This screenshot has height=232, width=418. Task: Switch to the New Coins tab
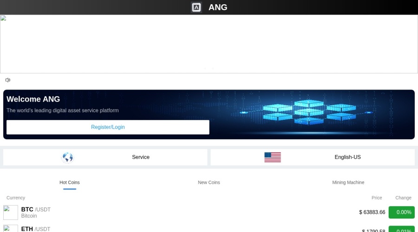point(209,182)
